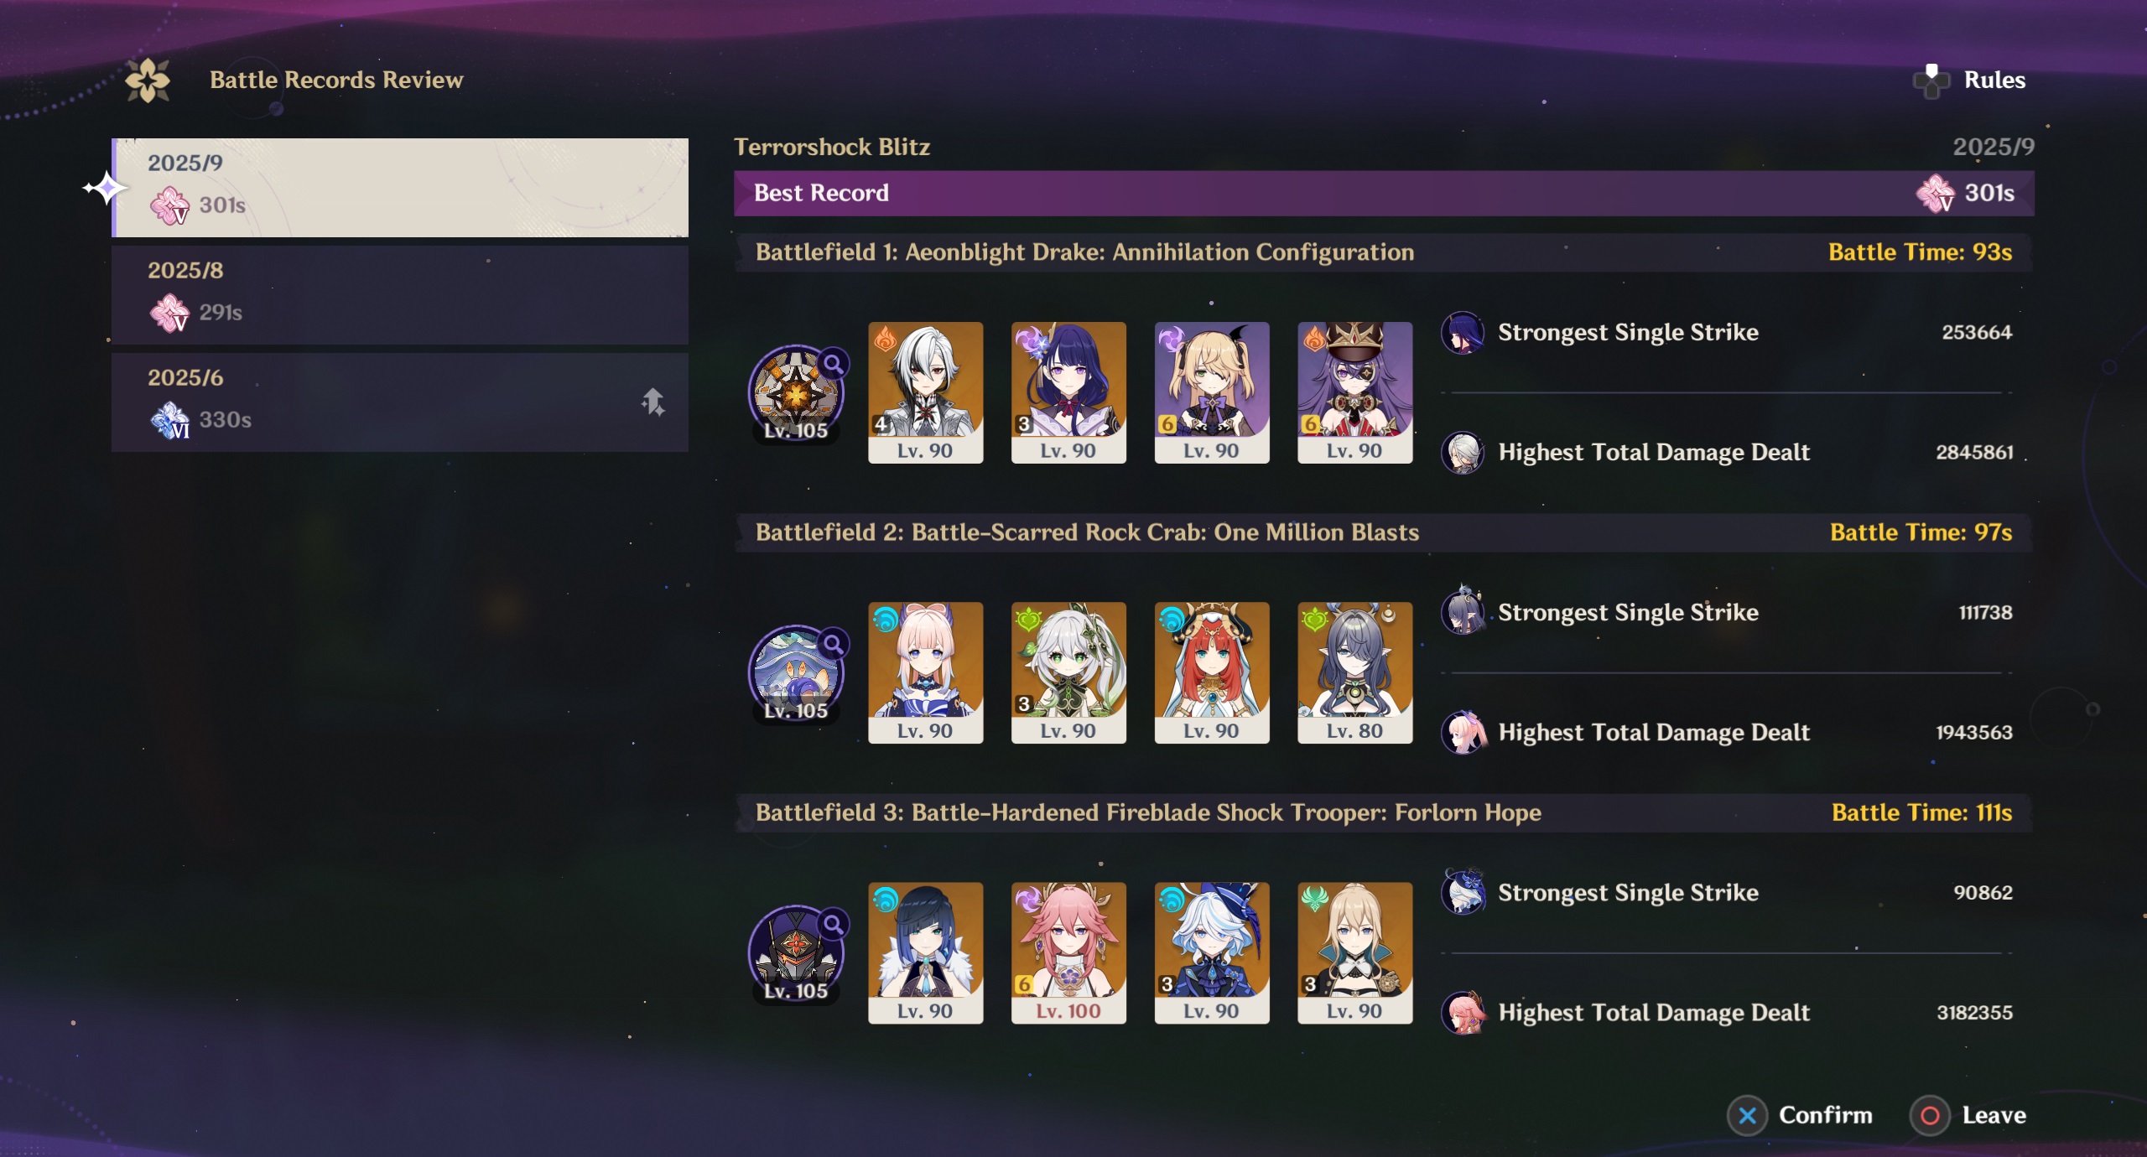Click the pin icon on the 2025/6 record
Image resolution: width=2147 pixels, height=1157 pixels.
point(653,402)
